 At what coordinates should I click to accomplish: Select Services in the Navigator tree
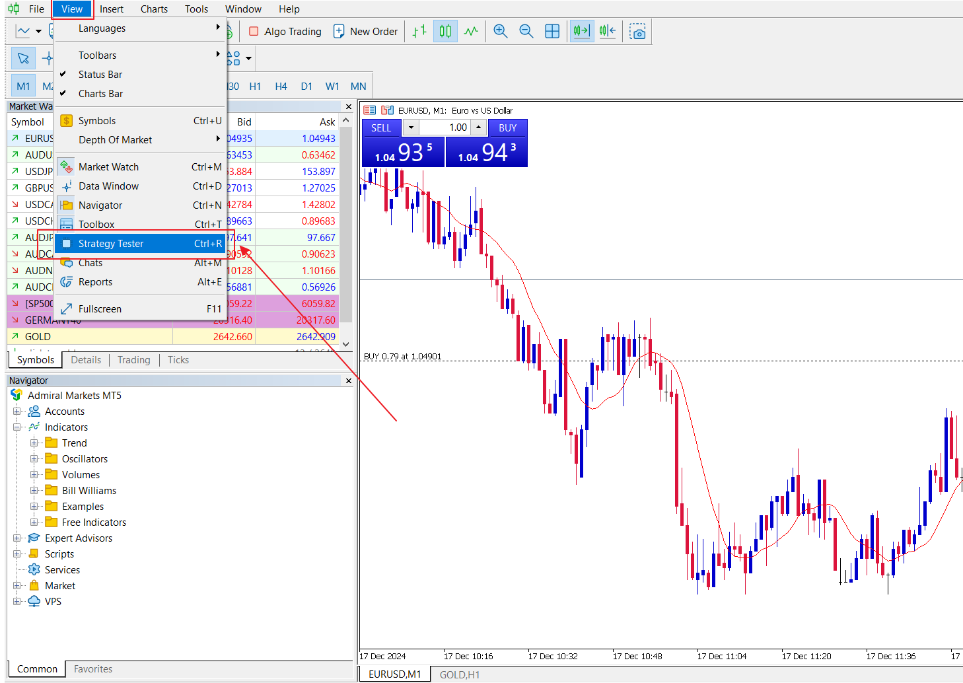click(x=62, y=570)
